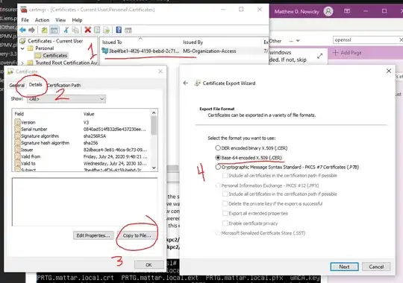The height and width of the screenshot is (283, 403).
Task: Click the Copy to File... button
Action: 137,235
